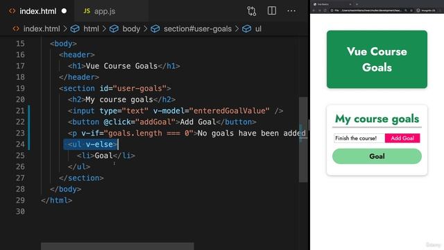Viewport: 444px width, 250px height.
Task: Click the "user-goals" id string in code
Action: 139,88
